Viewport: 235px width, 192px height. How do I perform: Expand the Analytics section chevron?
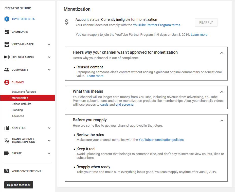[49, 128]
